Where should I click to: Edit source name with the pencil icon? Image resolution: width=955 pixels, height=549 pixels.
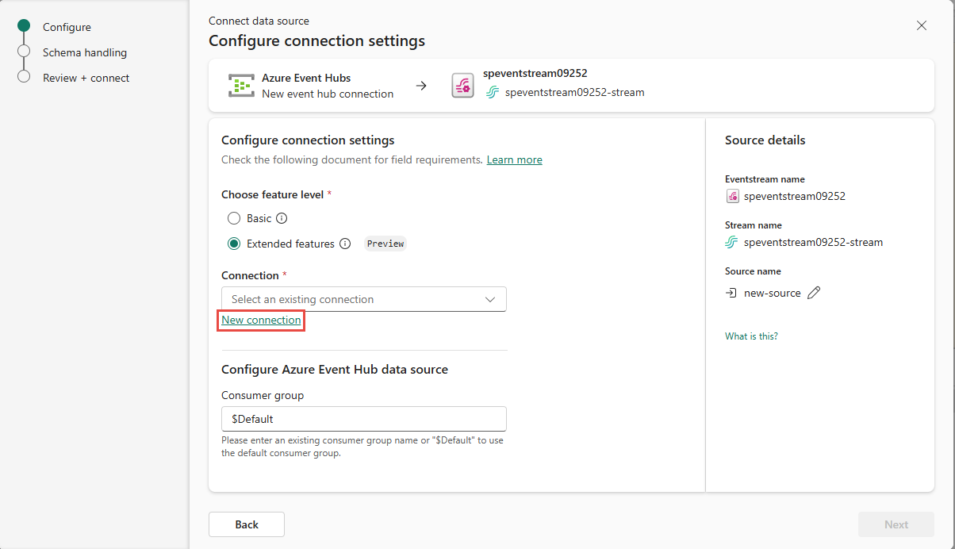click(x=813, y=293)
